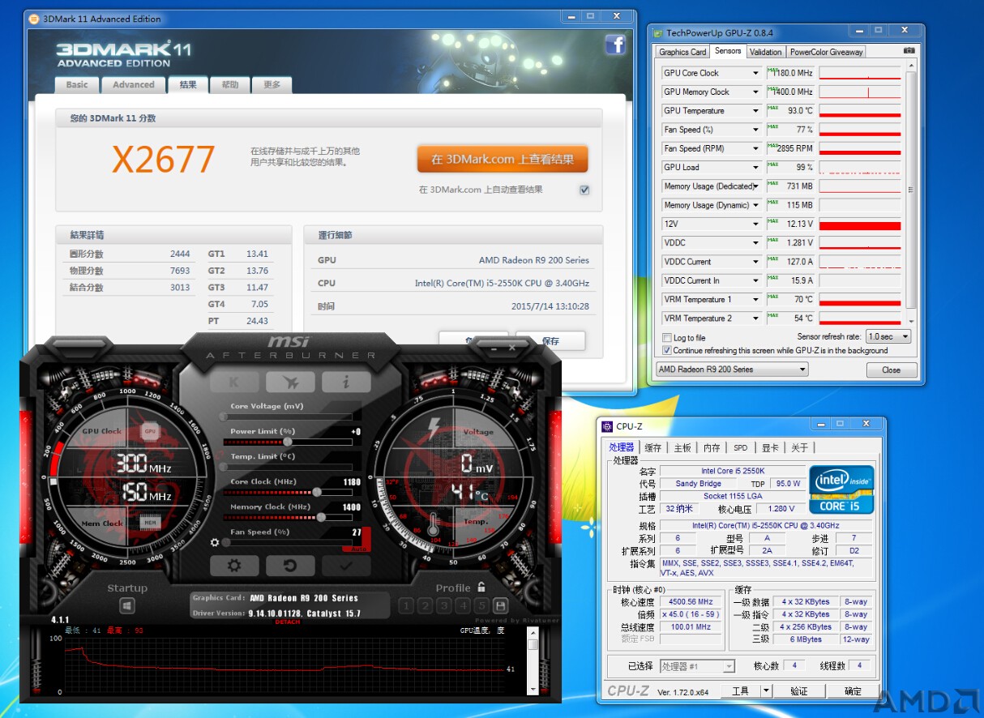Click the X2677 score in 3DMark 11
The height and width of the screenshot is (718, 984).
pos(164,160)
